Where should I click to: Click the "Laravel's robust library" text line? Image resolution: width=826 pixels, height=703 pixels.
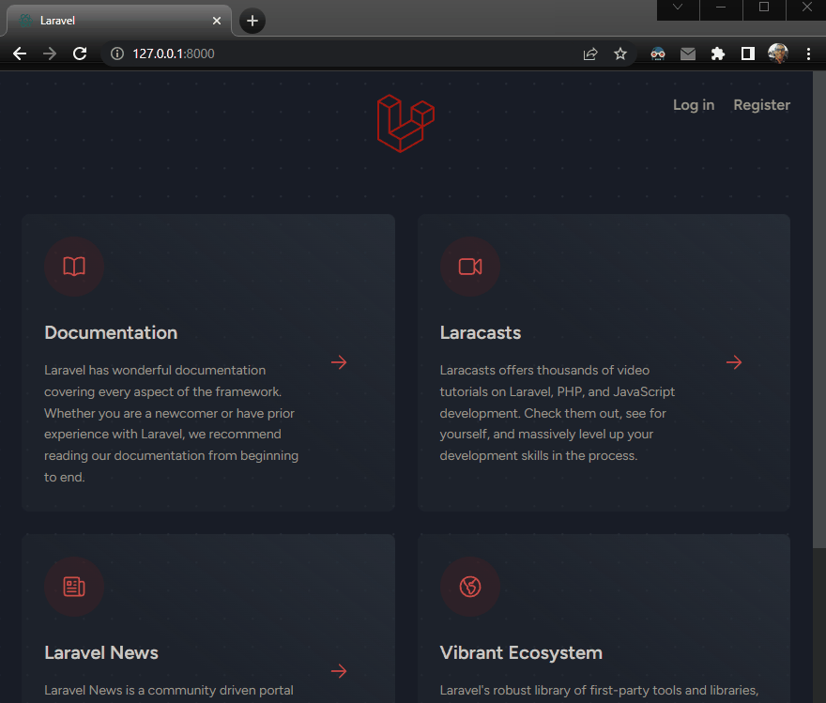click(599, 690)
